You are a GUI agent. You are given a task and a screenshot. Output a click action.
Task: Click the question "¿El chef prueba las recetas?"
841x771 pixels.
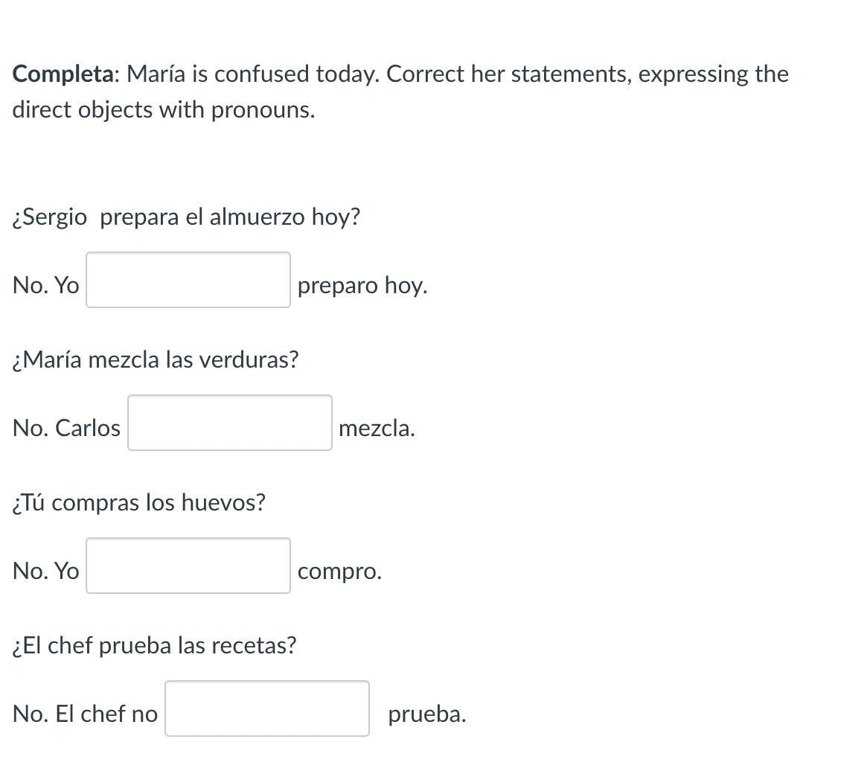(x=154, y=645)
